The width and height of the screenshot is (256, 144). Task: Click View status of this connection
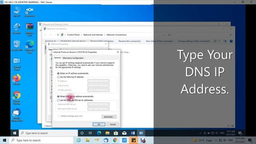159,41
